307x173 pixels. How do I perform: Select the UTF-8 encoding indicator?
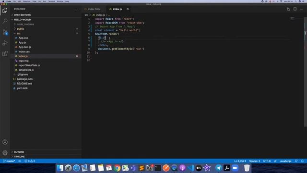(x=267, y=161)
